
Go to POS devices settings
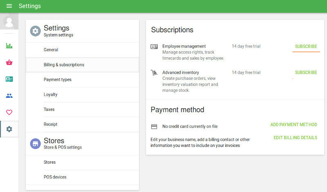click(55, 177)
